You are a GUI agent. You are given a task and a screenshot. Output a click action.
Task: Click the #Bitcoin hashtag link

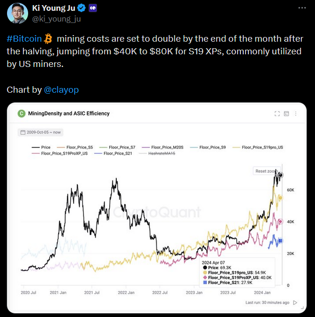coord(24,38)
